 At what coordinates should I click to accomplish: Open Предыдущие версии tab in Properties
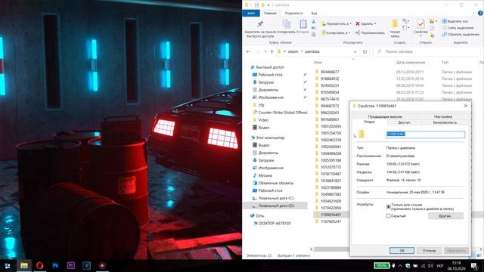pos(385,116)
